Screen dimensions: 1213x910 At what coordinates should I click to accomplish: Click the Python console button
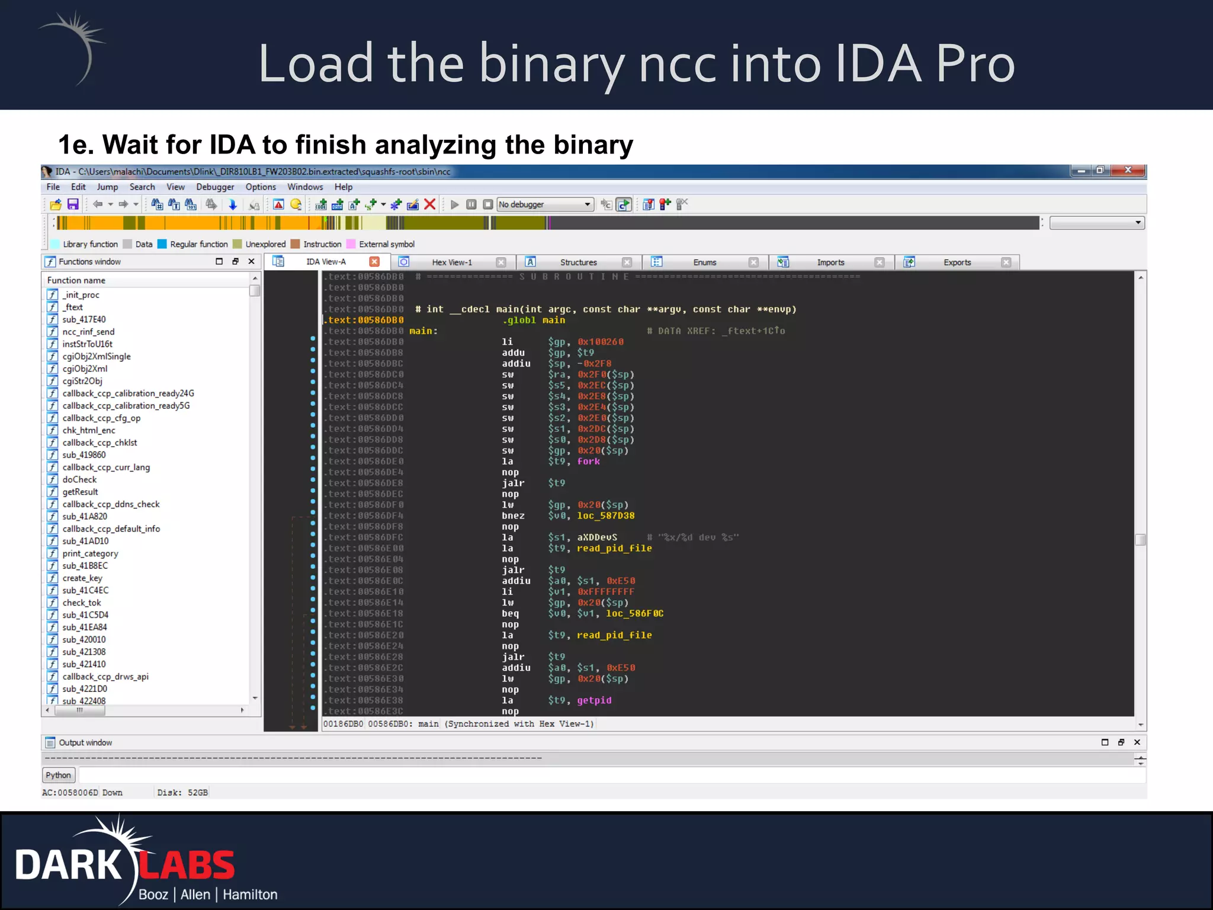(x=58, y=775)
